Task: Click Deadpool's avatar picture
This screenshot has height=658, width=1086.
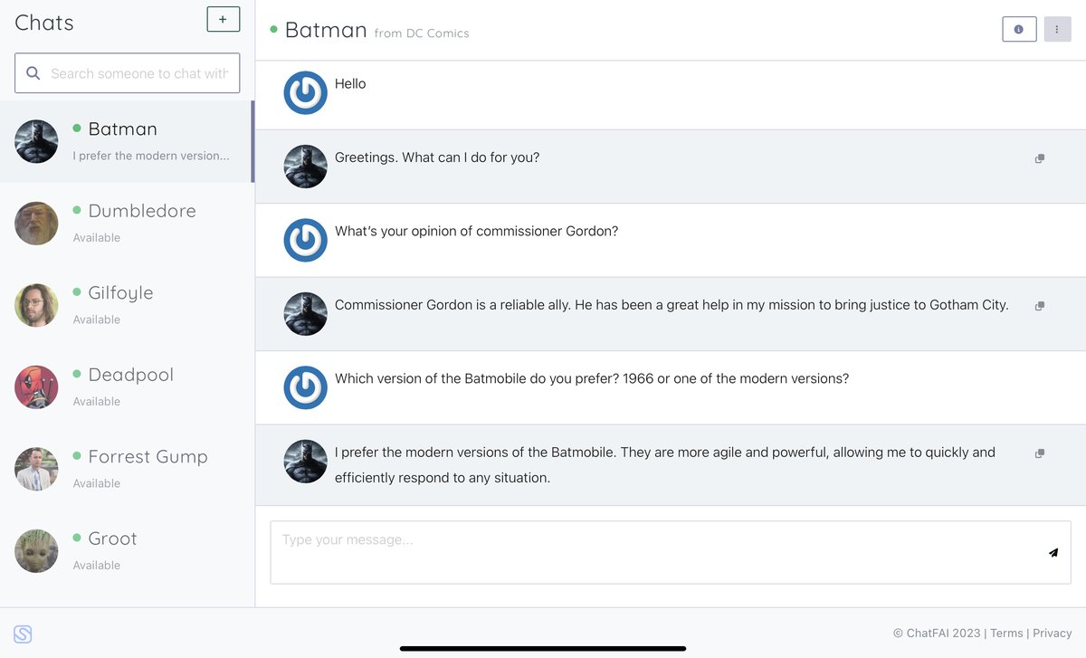Action: [x=36, y=387]
